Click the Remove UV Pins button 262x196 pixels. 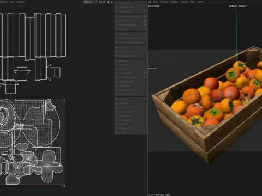[130, 7]
